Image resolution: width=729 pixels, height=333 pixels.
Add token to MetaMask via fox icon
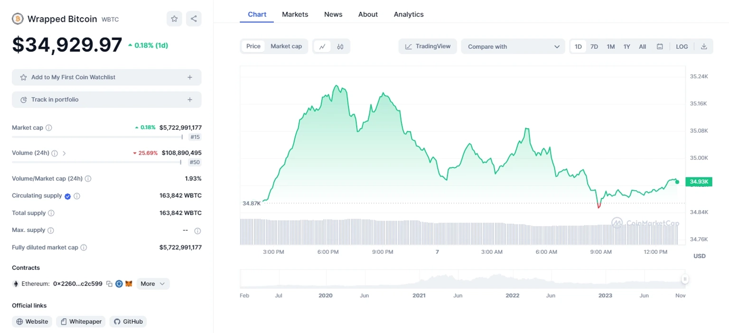(129, 284)
